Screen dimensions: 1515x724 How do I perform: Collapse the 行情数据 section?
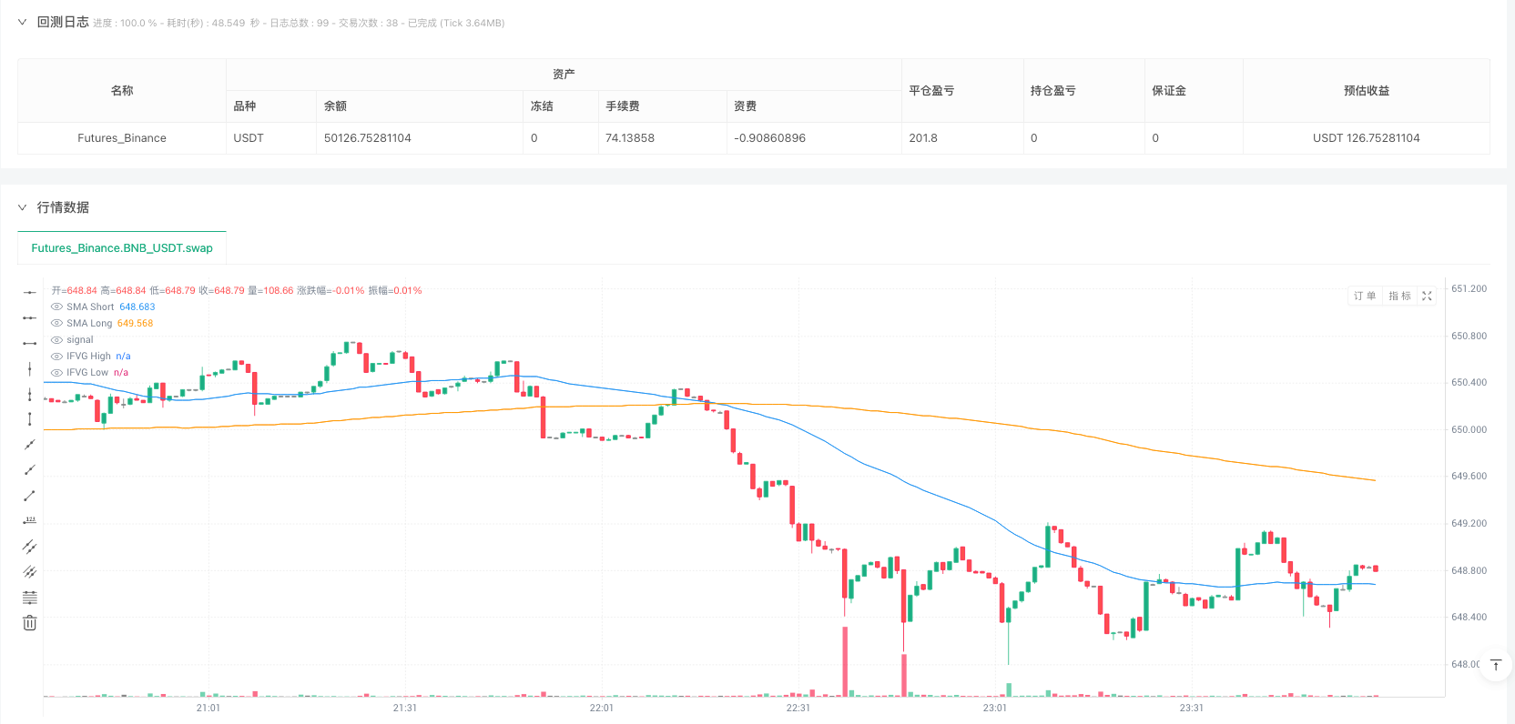click(23, 207)
